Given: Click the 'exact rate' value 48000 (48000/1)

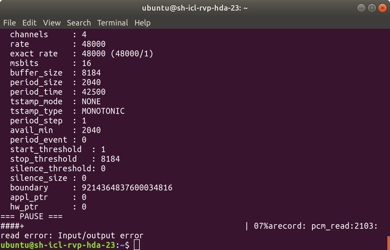Looking at the screenshot, I should [x=117, y=54].
